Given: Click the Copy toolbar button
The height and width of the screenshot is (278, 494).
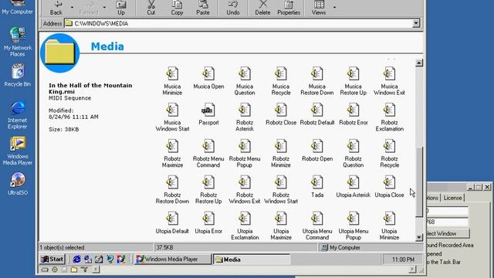Looking at the screenshot, I should tap(177, 8).
